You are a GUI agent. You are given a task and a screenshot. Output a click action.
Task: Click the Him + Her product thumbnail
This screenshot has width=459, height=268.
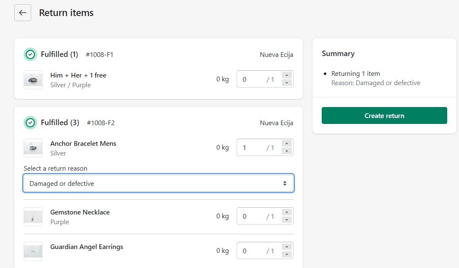[33, 80]
